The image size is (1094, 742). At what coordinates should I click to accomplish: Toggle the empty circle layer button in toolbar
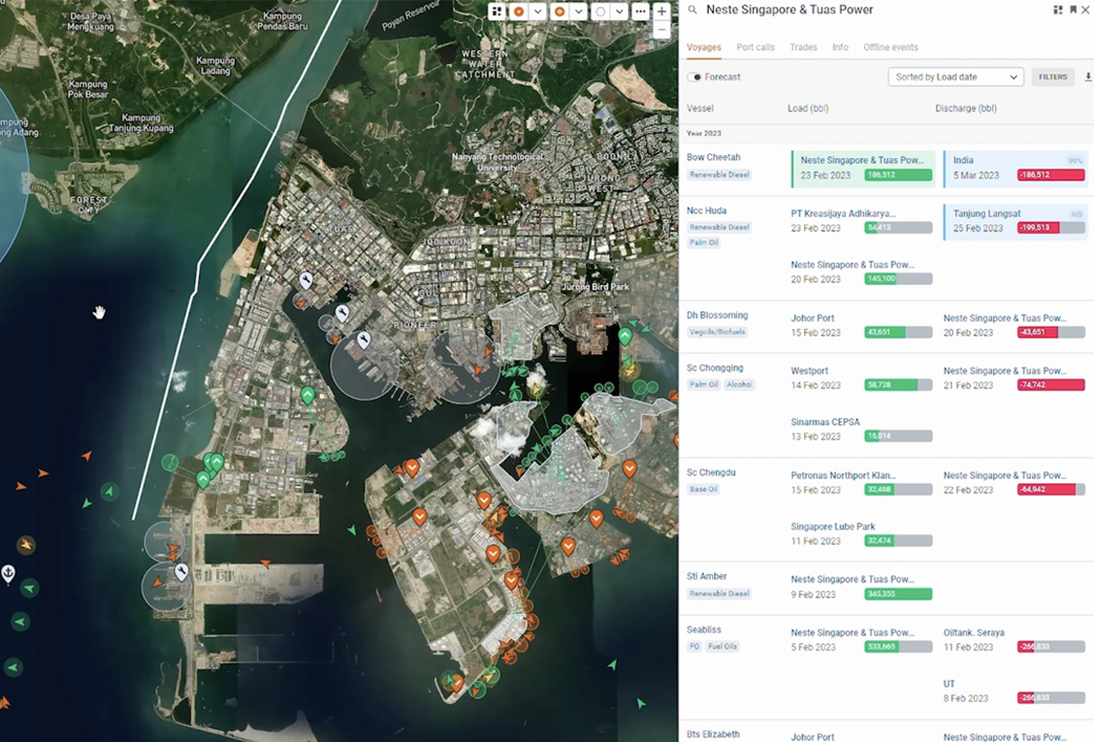point(600,12)
